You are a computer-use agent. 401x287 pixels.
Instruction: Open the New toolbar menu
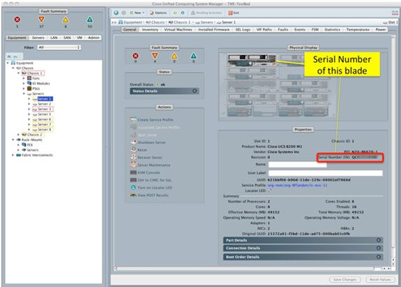137,13
